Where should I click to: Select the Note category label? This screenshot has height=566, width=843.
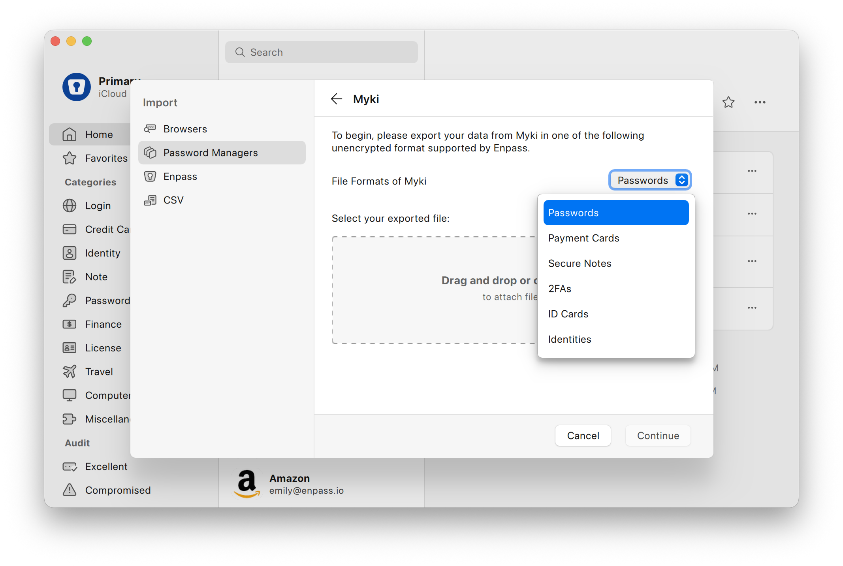click(96, 277)
